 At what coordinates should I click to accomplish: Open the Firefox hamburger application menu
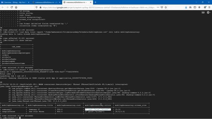(209, 7)
